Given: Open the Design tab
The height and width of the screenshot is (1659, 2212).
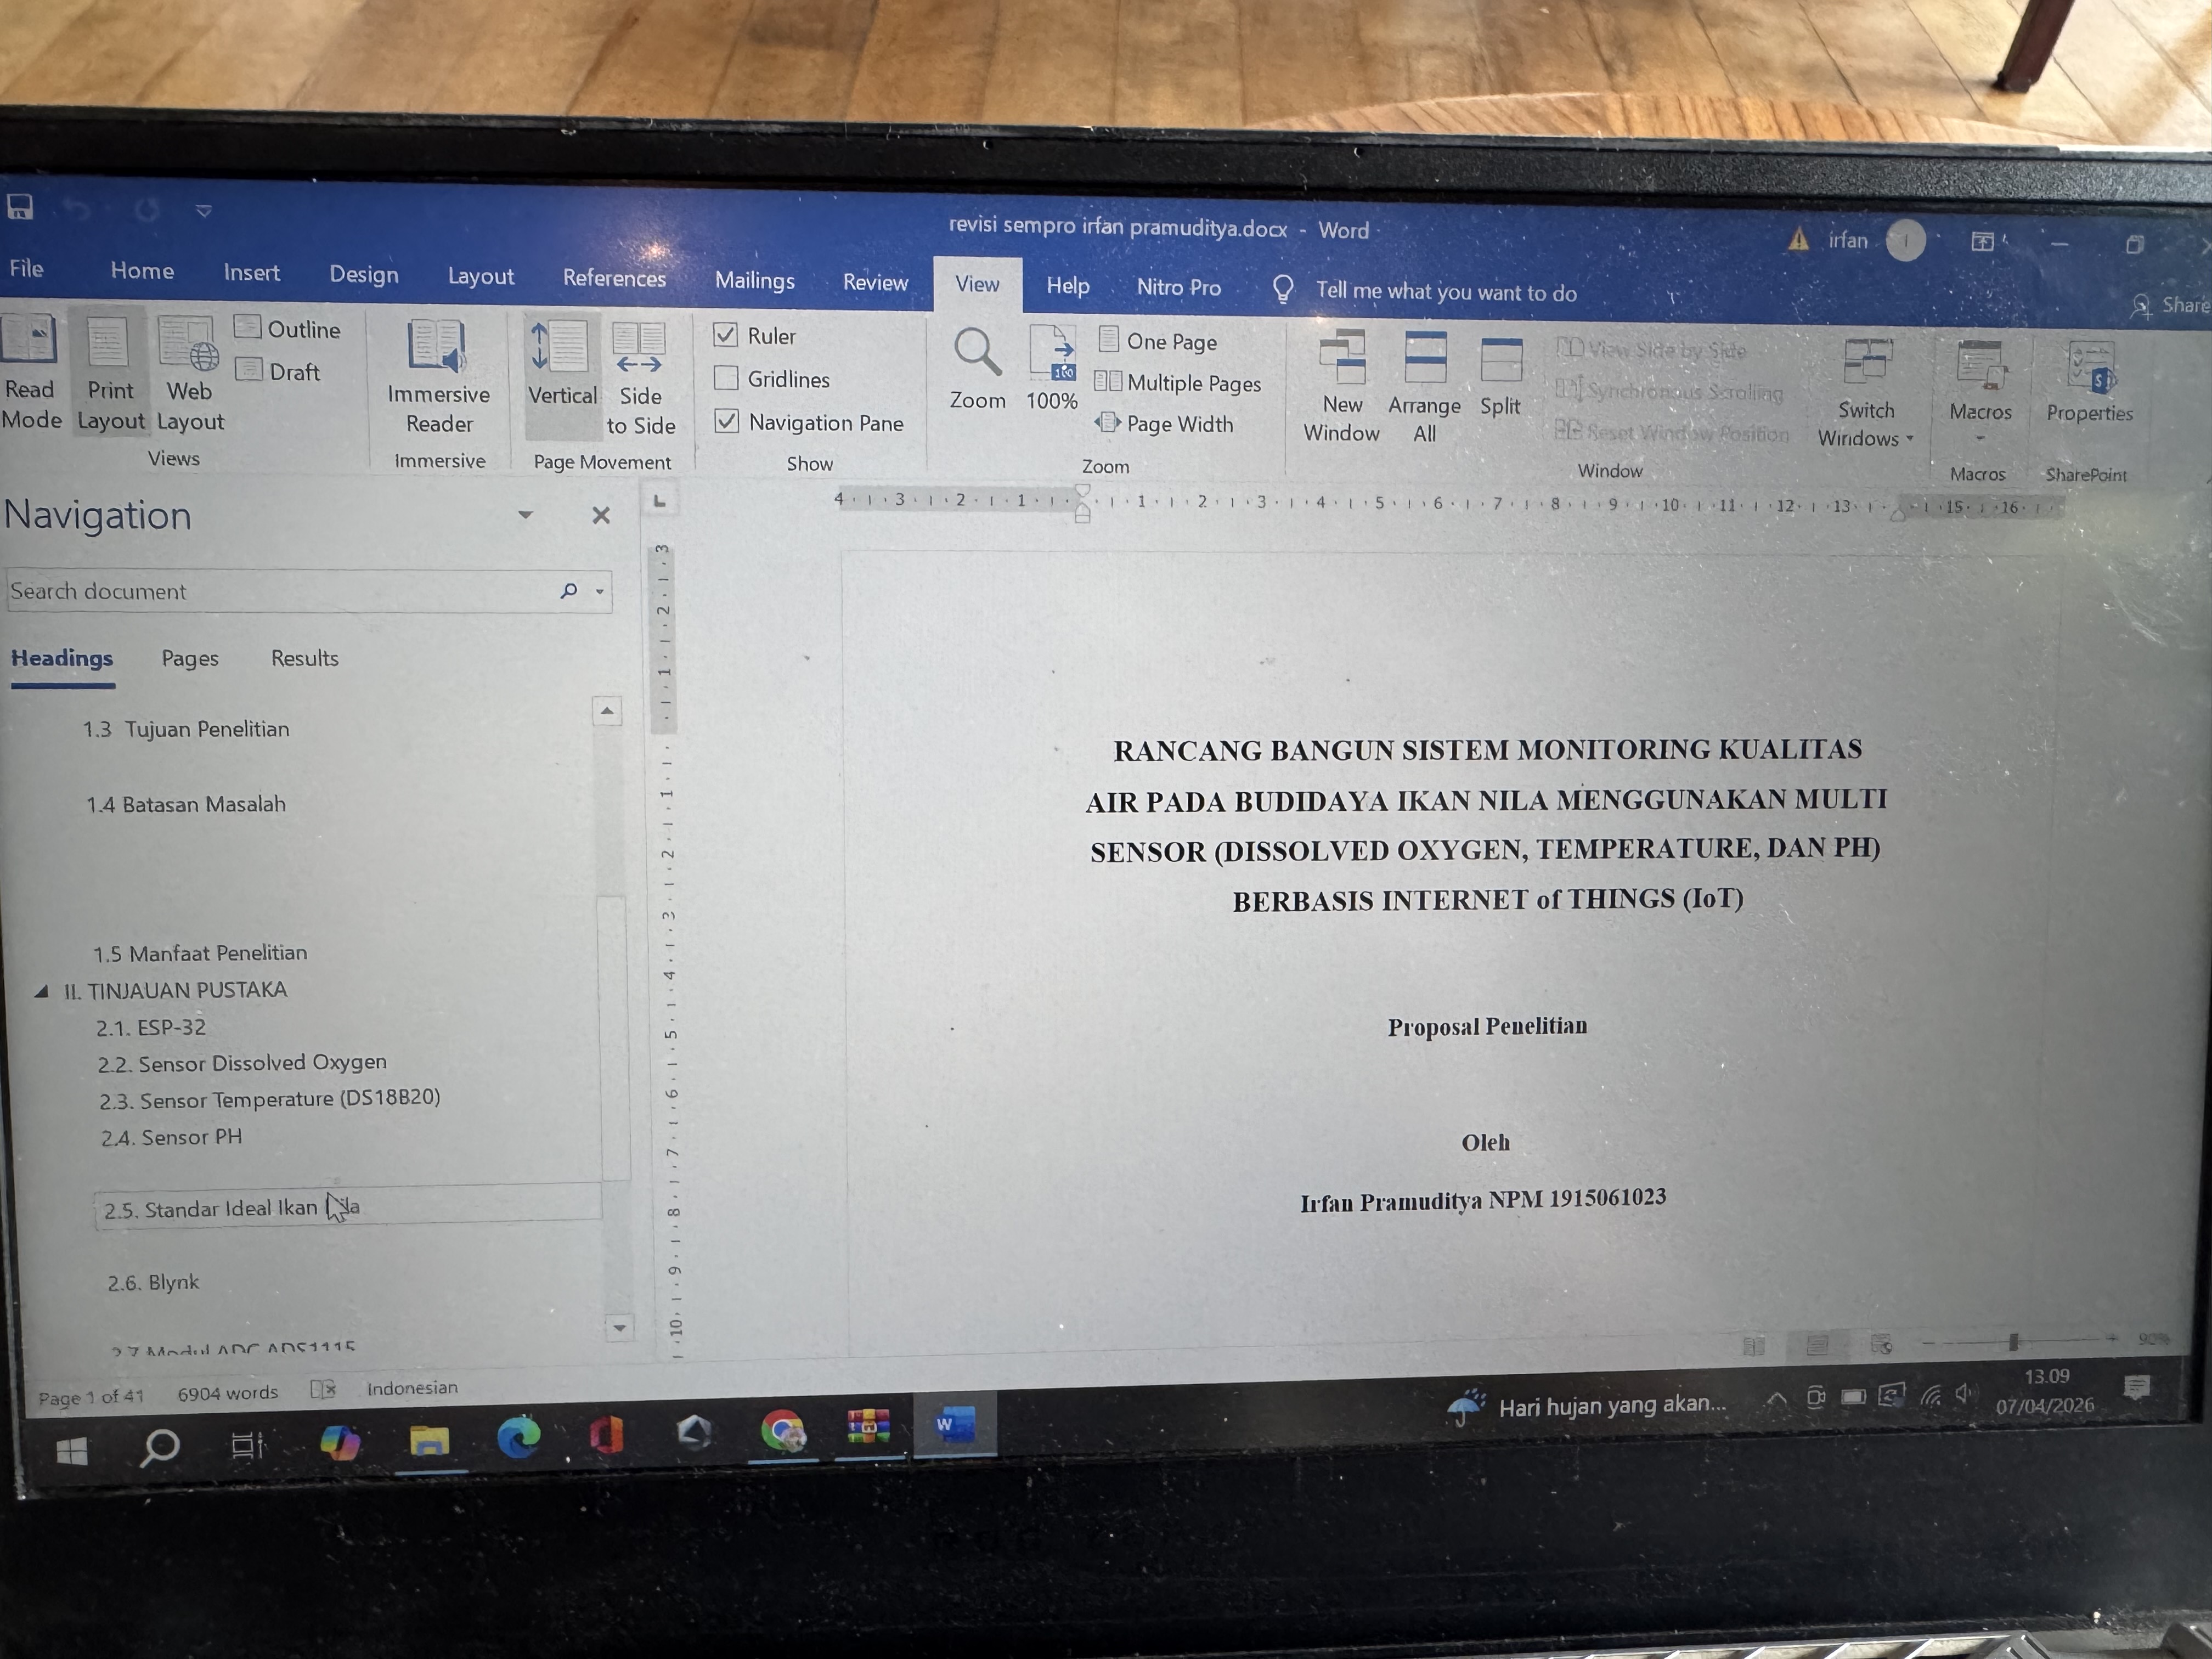Looking at the screenshot, I should coord(364,274).
